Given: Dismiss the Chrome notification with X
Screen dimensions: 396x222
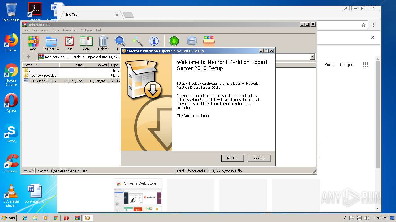Looking at the screenshot, I should click(373, 37).
